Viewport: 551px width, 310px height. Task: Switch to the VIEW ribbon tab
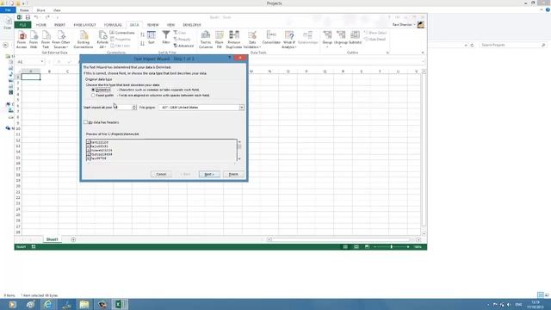[x=170, y=25]
